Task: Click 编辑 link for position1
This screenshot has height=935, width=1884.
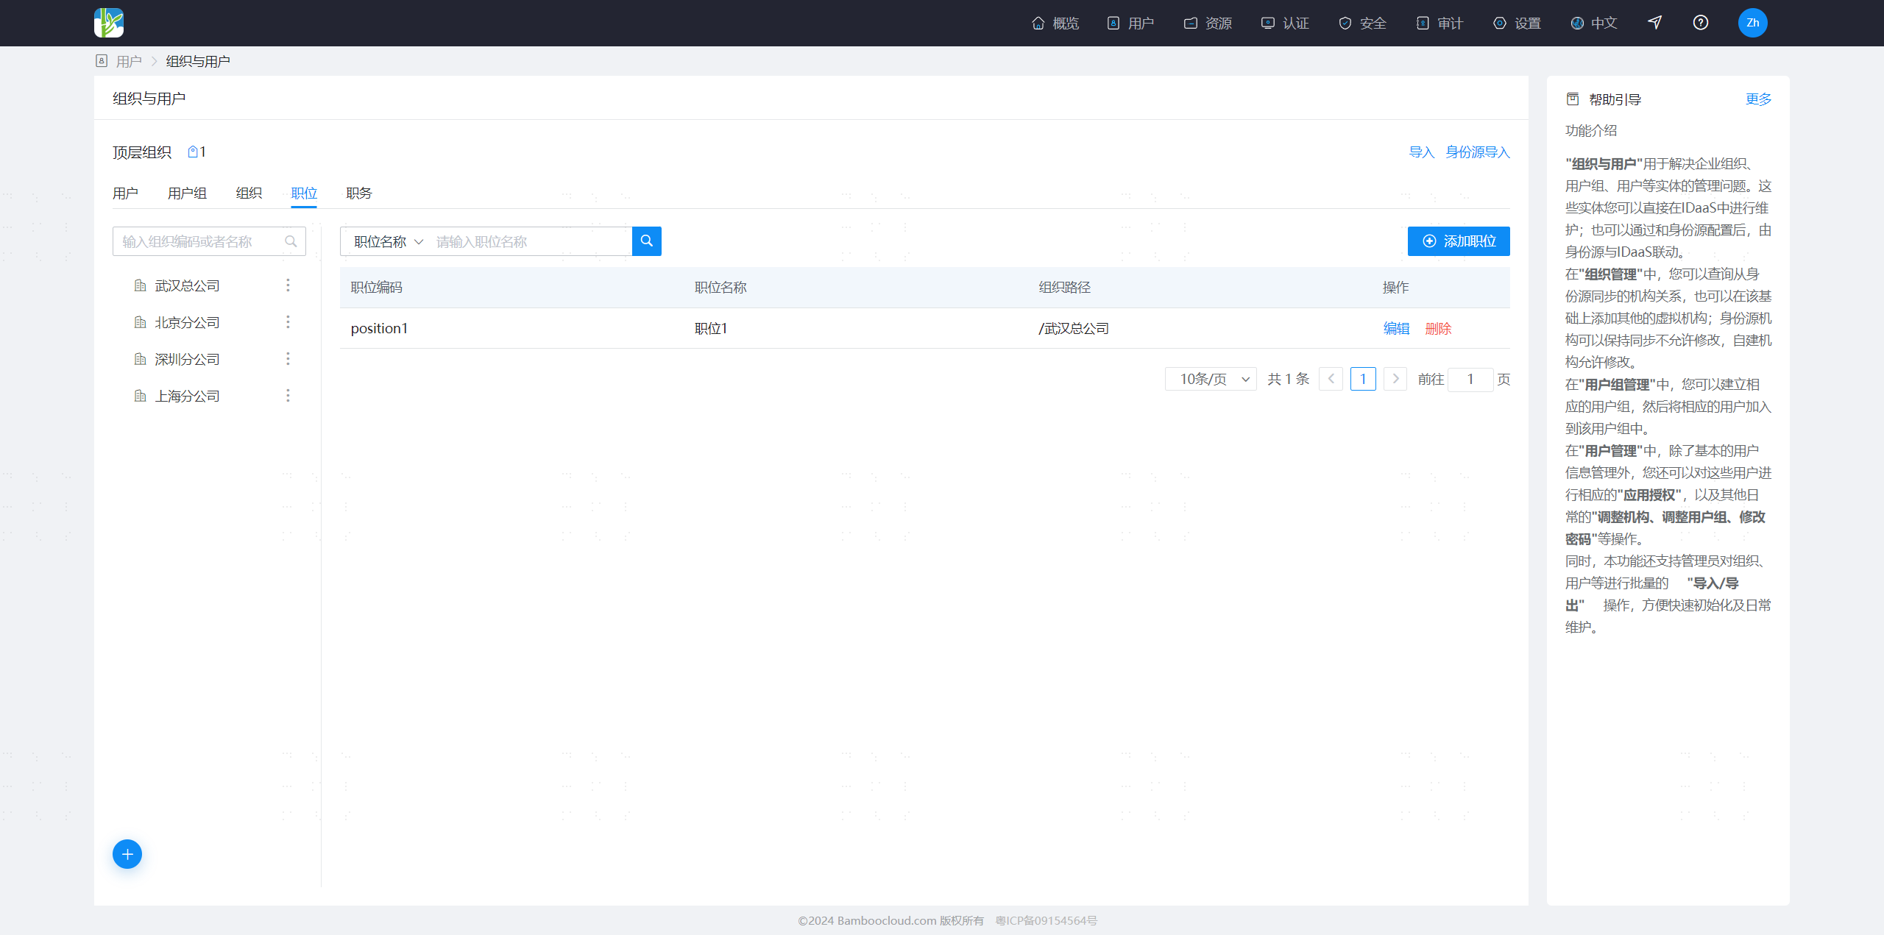Action: click(x=1396, y=328)
